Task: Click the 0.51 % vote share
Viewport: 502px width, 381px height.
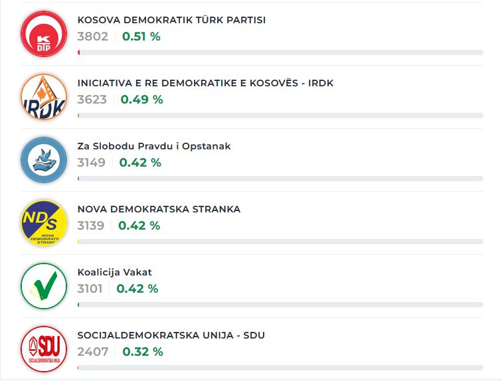Action: click(141, 37)
